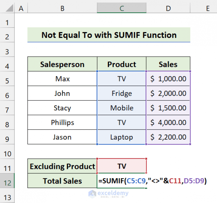The height and width of the screenshot is (203, 217).
Task: Click the SUMIF formula in cell C12
Action: point(152,181)
